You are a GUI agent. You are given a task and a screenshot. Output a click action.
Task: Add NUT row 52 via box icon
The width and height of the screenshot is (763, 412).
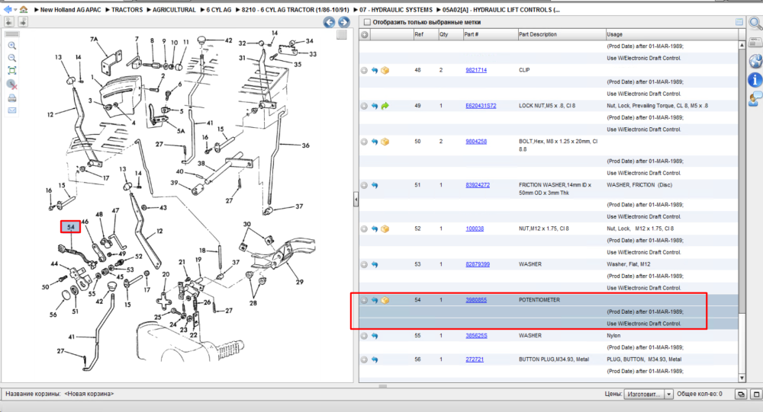click(x=385, y=228)
